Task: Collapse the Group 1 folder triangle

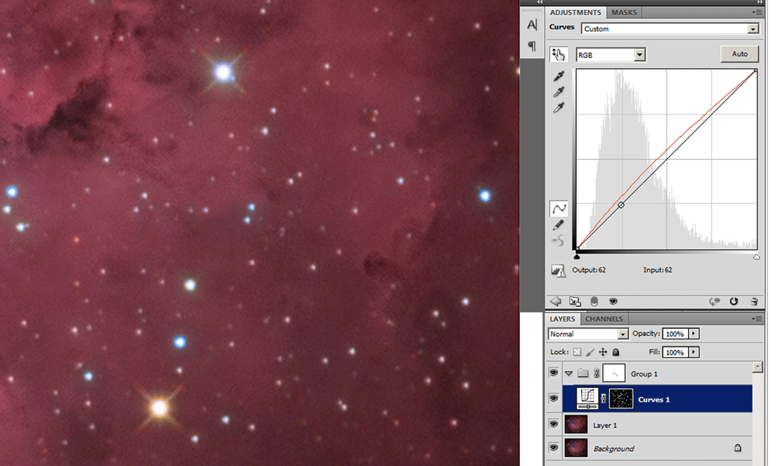Action: (569, 373)
